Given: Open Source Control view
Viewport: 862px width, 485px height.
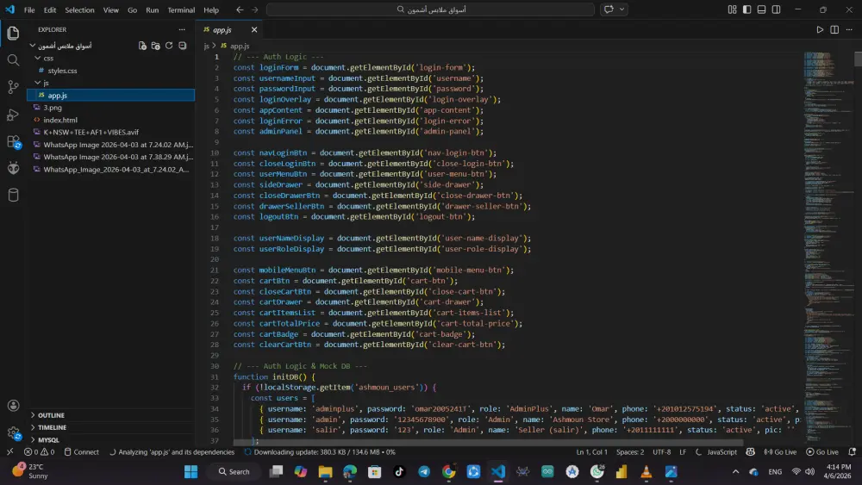Looking at the screenshot, I should click(x=13, y=87).
